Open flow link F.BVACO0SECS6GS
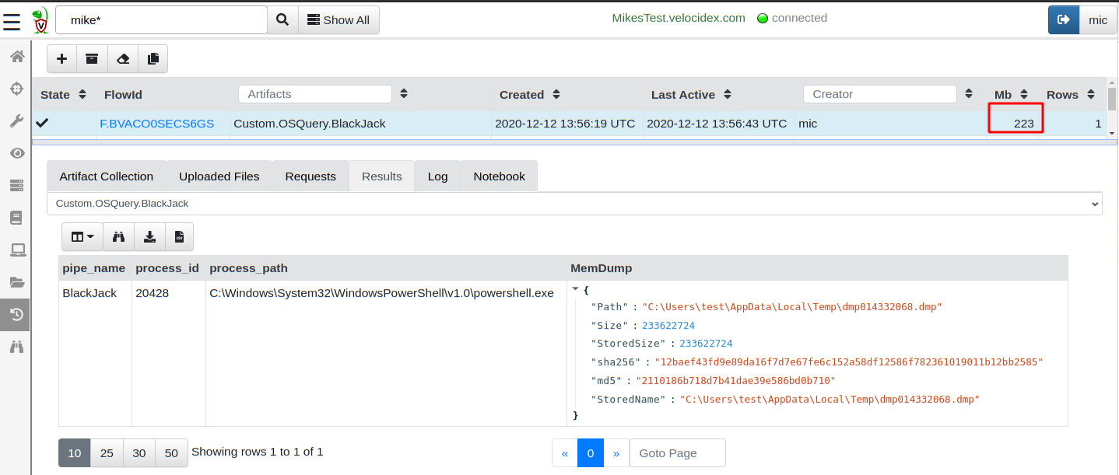The image size is (1119, 475). click(156, 124)
